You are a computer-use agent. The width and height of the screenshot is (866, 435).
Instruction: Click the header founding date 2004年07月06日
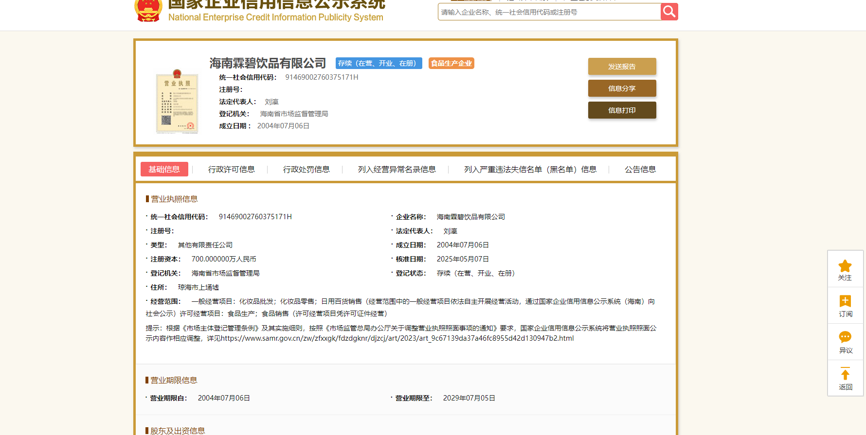point(283,126)
